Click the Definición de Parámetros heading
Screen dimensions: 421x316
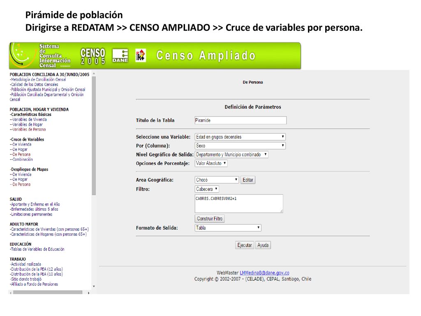coord(253,107)
